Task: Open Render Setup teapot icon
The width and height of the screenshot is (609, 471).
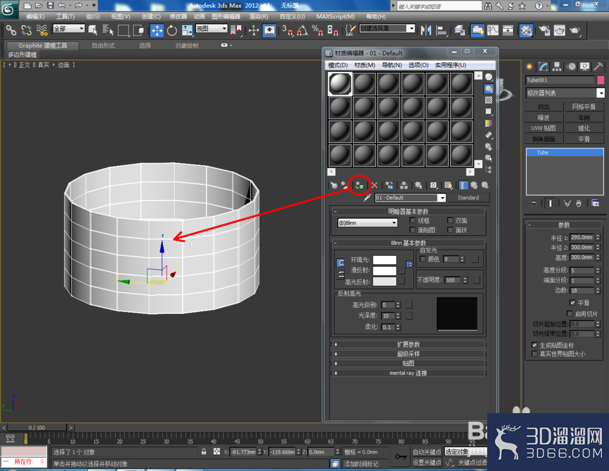Action: (544, 30)
